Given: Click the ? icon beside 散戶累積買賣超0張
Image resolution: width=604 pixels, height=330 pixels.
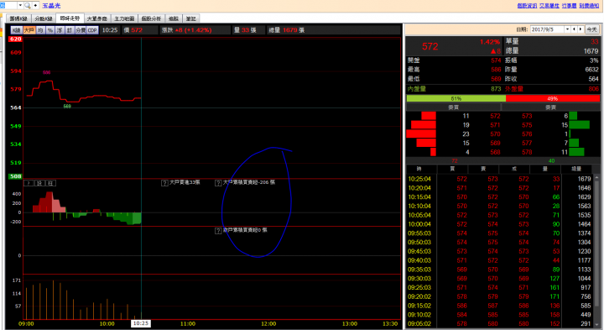Looking at the screenshot, I should click(218, 231).
